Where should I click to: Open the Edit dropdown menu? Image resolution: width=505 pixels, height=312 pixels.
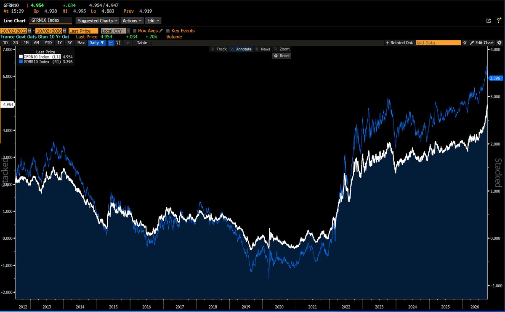[153, 21]
